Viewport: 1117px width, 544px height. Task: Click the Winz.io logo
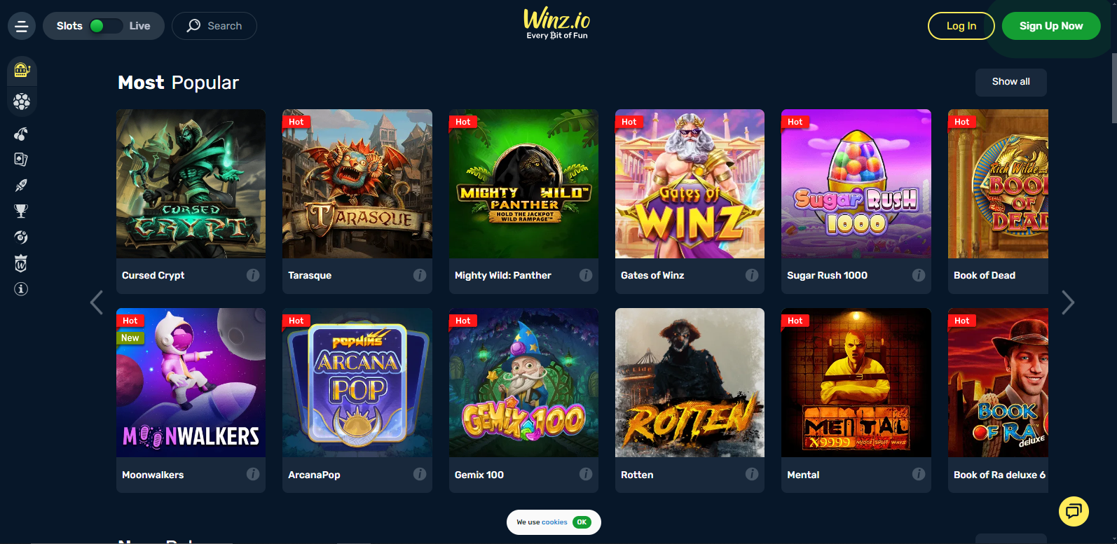(x=557, y=24)
